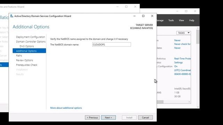Click the right arrow of horizontal scrollbar
Viewport: 223px width, 125px height.
(189, 102)
